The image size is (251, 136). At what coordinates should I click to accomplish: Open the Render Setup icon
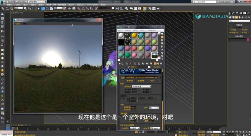tap(150, 8)
